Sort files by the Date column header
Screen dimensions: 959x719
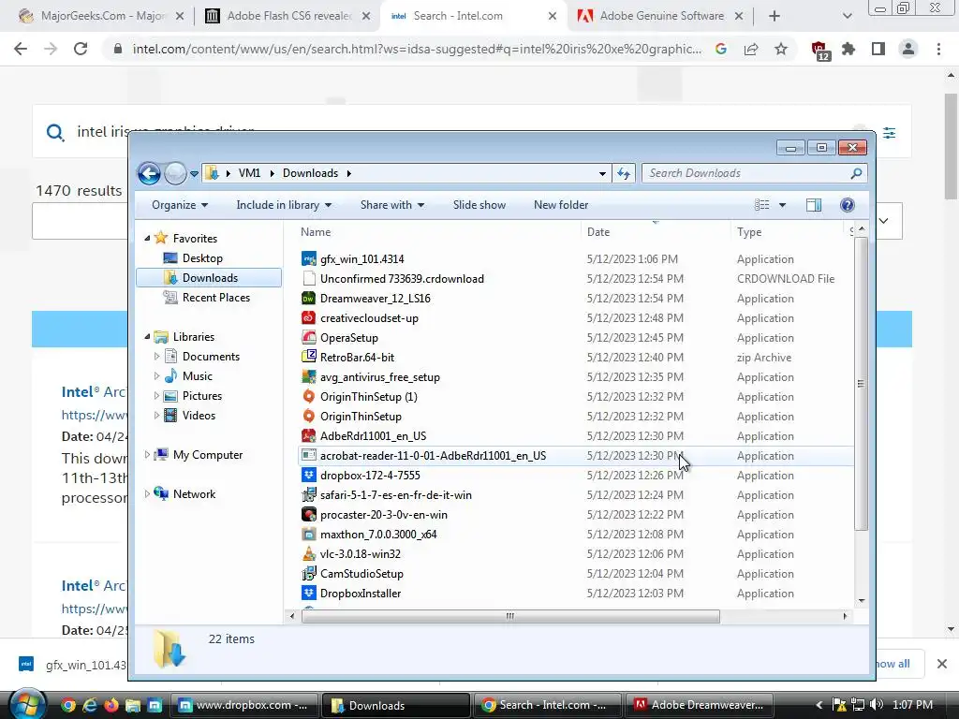point(655,232)
